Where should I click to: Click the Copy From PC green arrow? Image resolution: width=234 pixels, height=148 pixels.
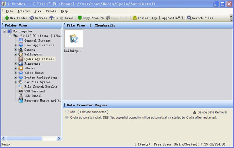pyautogui.click(x=80, y=18)
